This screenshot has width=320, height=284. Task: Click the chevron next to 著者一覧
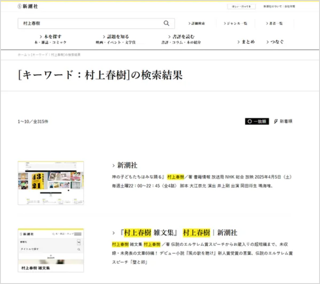click(x=267, y=23)
